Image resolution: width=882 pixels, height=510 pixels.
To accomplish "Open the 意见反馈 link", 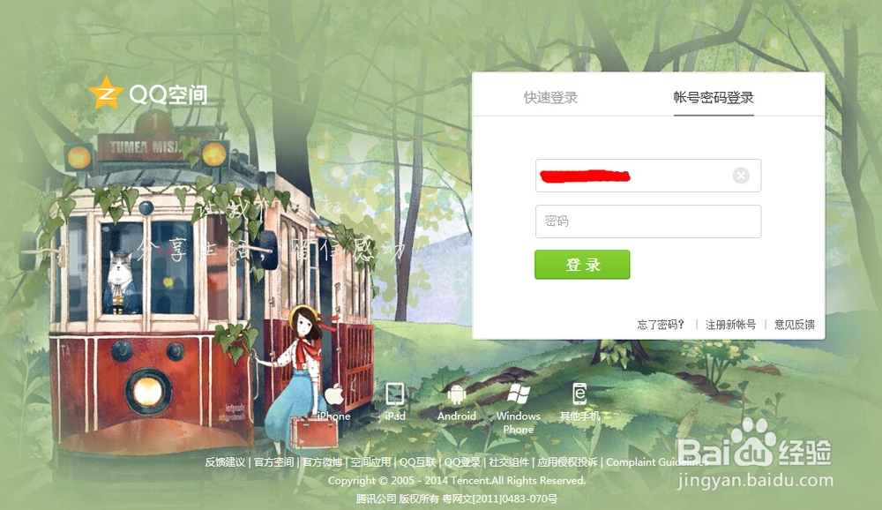I will 795,324.
